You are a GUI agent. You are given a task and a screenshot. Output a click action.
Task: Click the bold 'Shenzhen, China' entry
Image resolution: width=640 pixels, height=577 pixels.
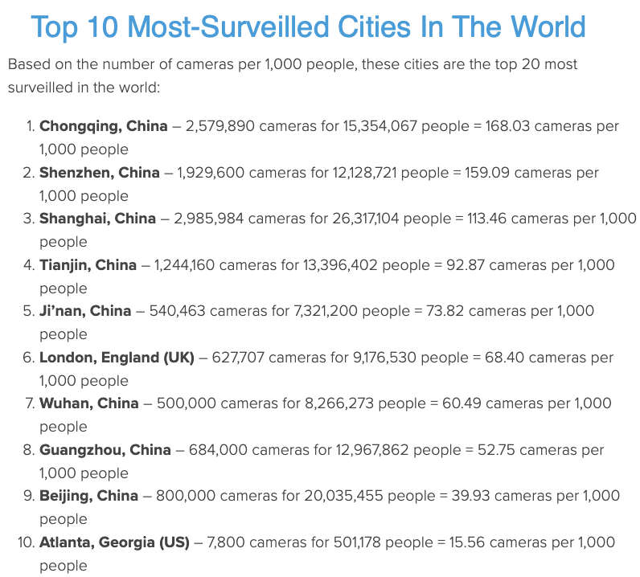99,173
